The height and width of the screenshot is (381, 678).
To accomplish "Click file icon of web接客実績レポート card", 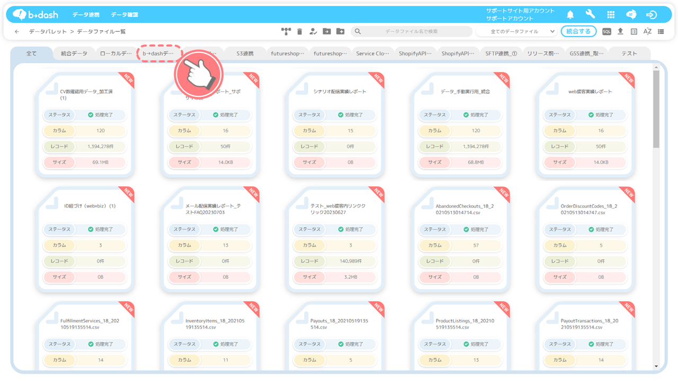I will 552,89.
